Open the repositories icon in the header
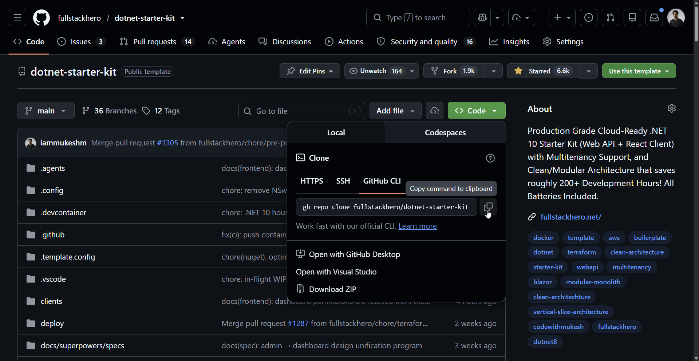 click(x=632, y=17)
